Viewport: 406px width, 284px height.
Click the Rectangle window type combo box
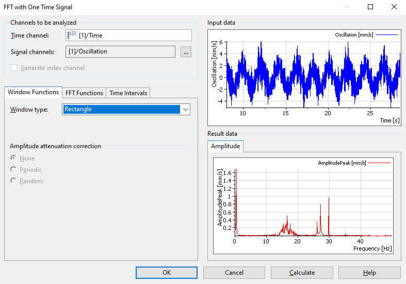tap(121, 109)
